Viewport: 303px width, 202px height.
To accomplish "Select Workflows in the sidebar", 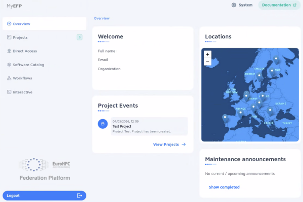I will click(x=23, y=78).
